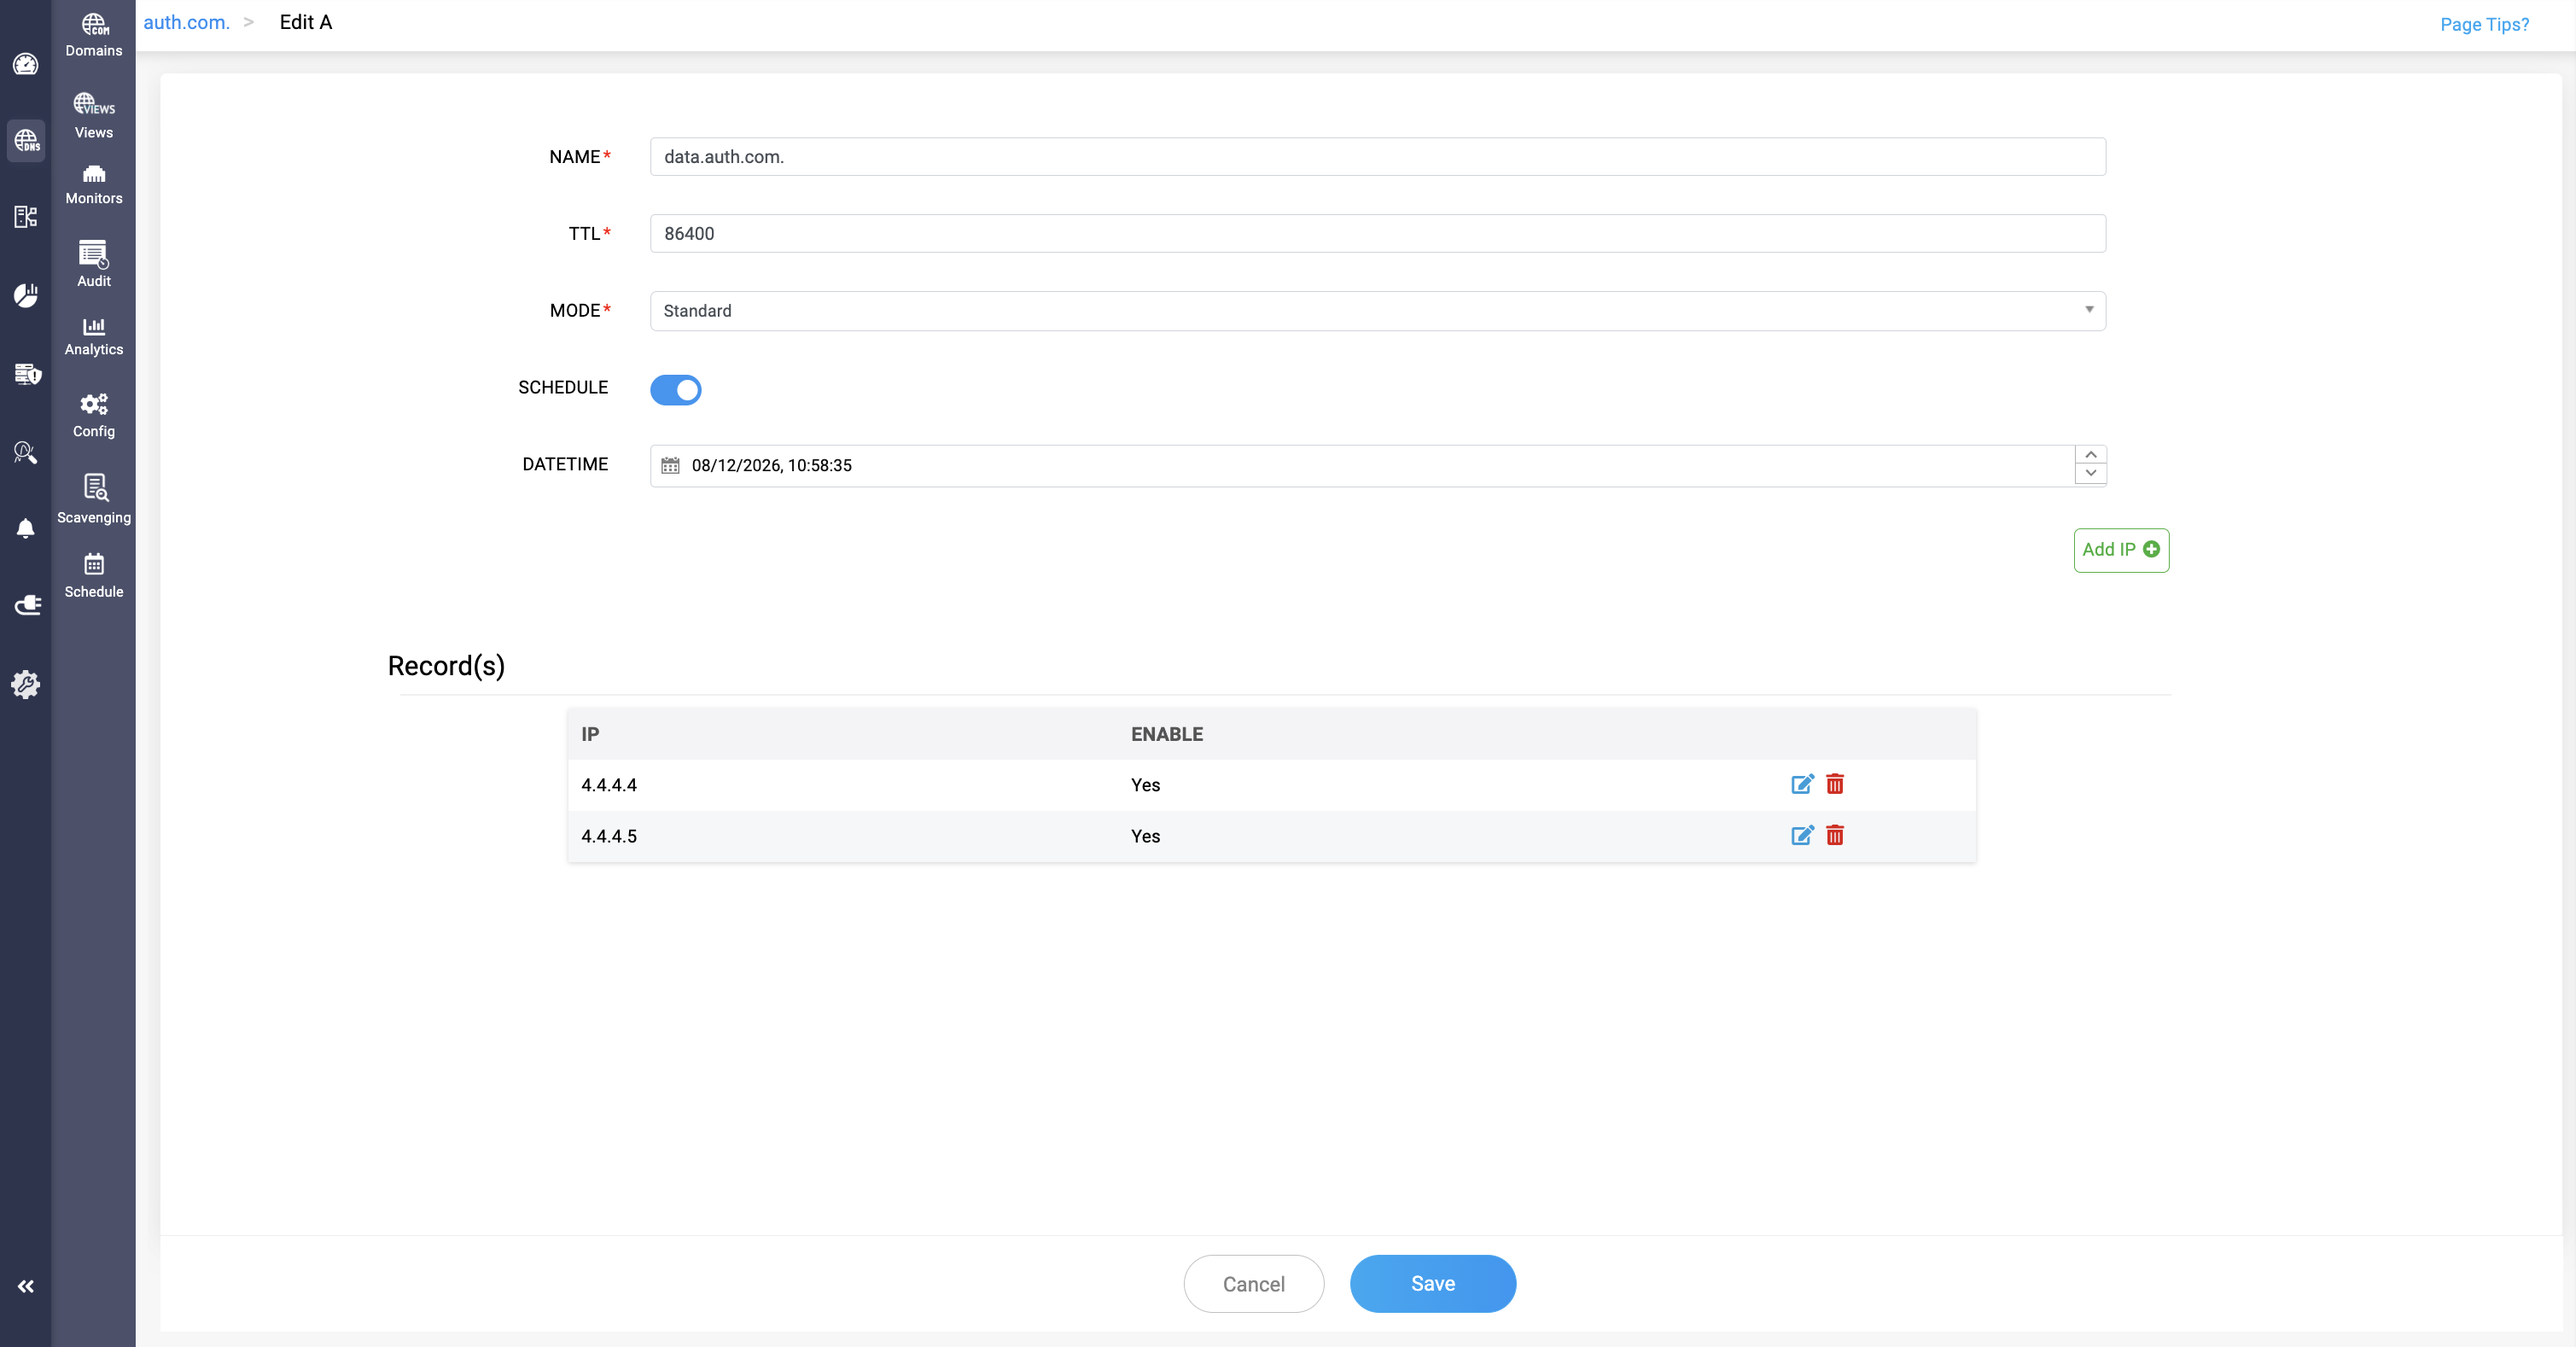
Task: Open the server shield icon in the sidebar
Action: tap(27, 374)
